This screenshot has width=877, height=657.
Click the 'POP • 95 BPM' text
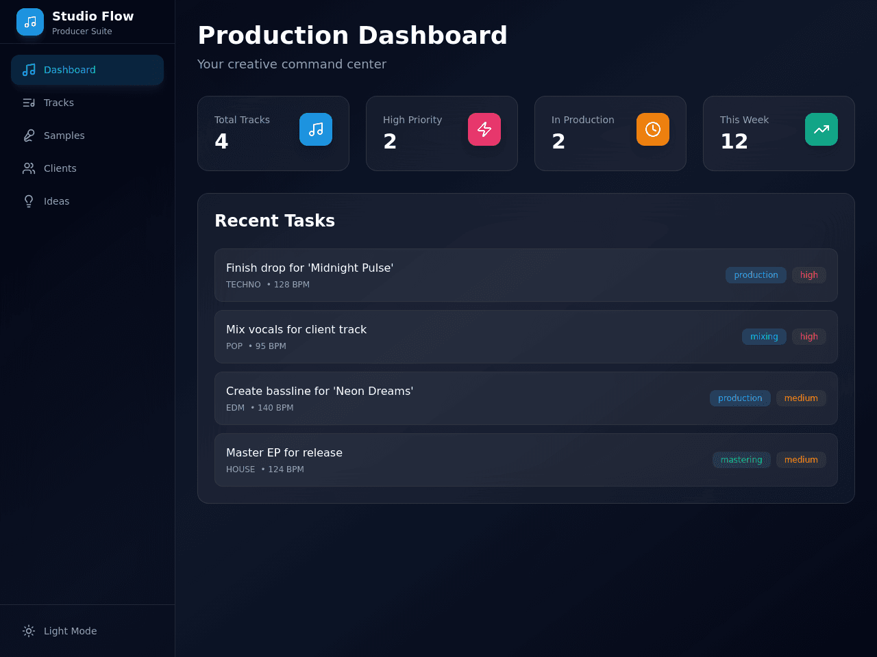256,346
